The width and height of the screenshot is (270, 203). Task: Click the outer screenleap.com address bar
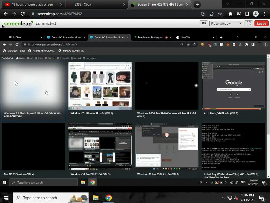click(x=114, y=14)
